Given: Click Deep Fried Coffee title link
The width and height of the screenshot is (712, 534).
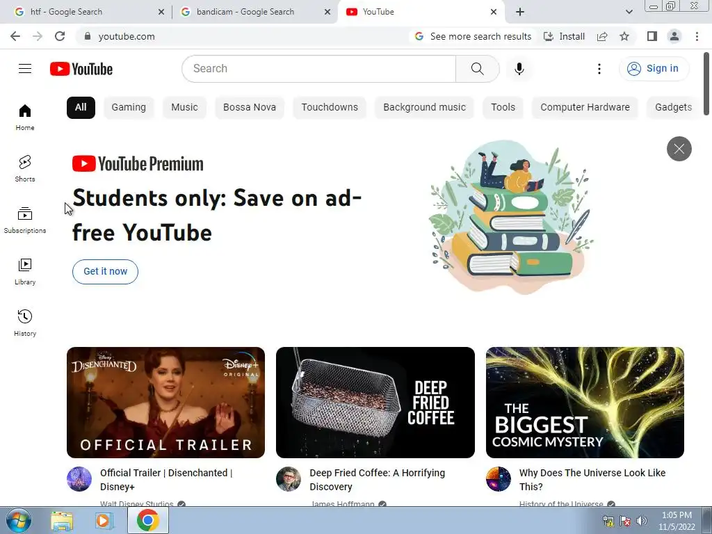Looking at the screenshot, I should (378, 480).
